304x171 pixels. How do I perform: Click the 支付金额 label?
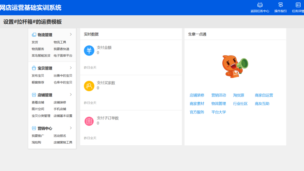(x=104, y=48)
